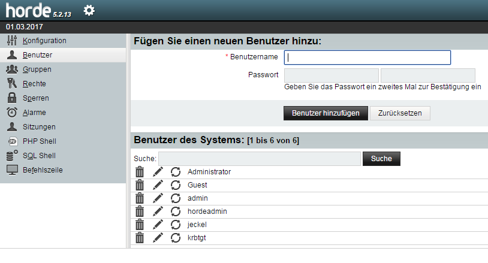Delete the krbtgt user via trash icon

(140, 238)
